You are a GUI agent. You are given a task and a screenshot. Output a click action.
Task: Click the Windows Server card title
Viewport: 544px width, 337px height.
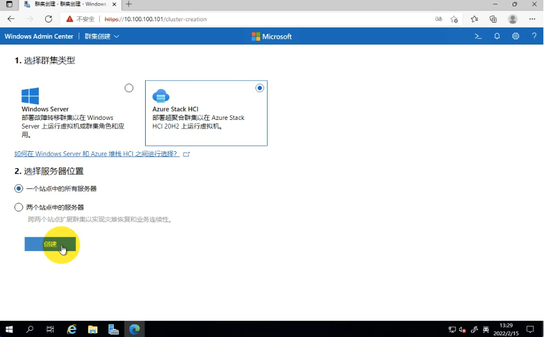pos(45,109)
